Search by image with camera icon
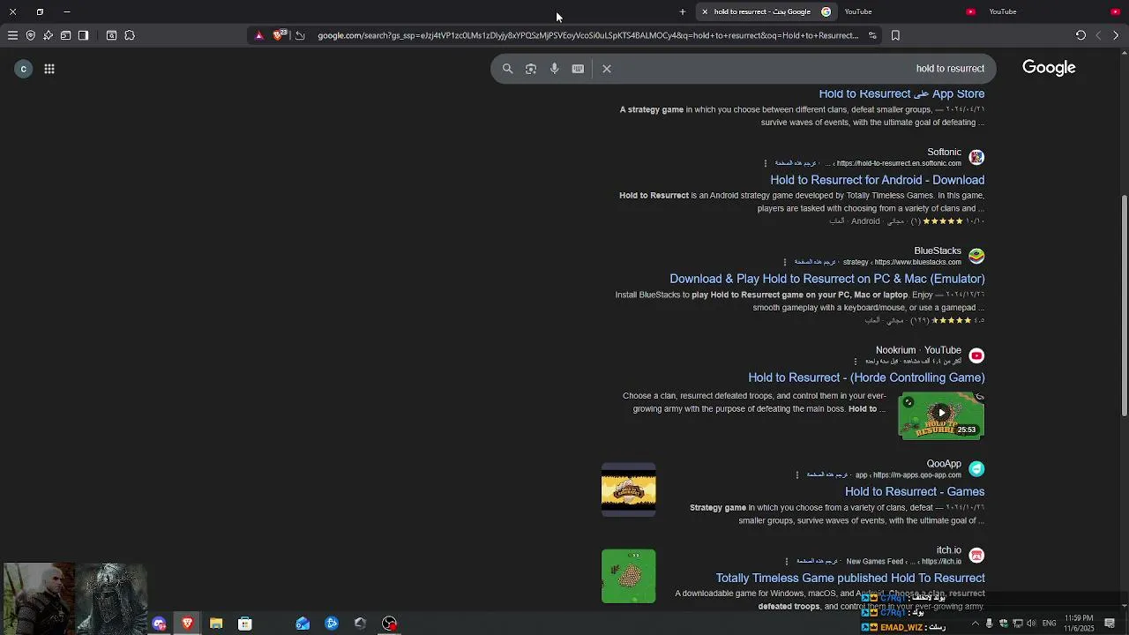1129x635 pixels. (531, 69)
